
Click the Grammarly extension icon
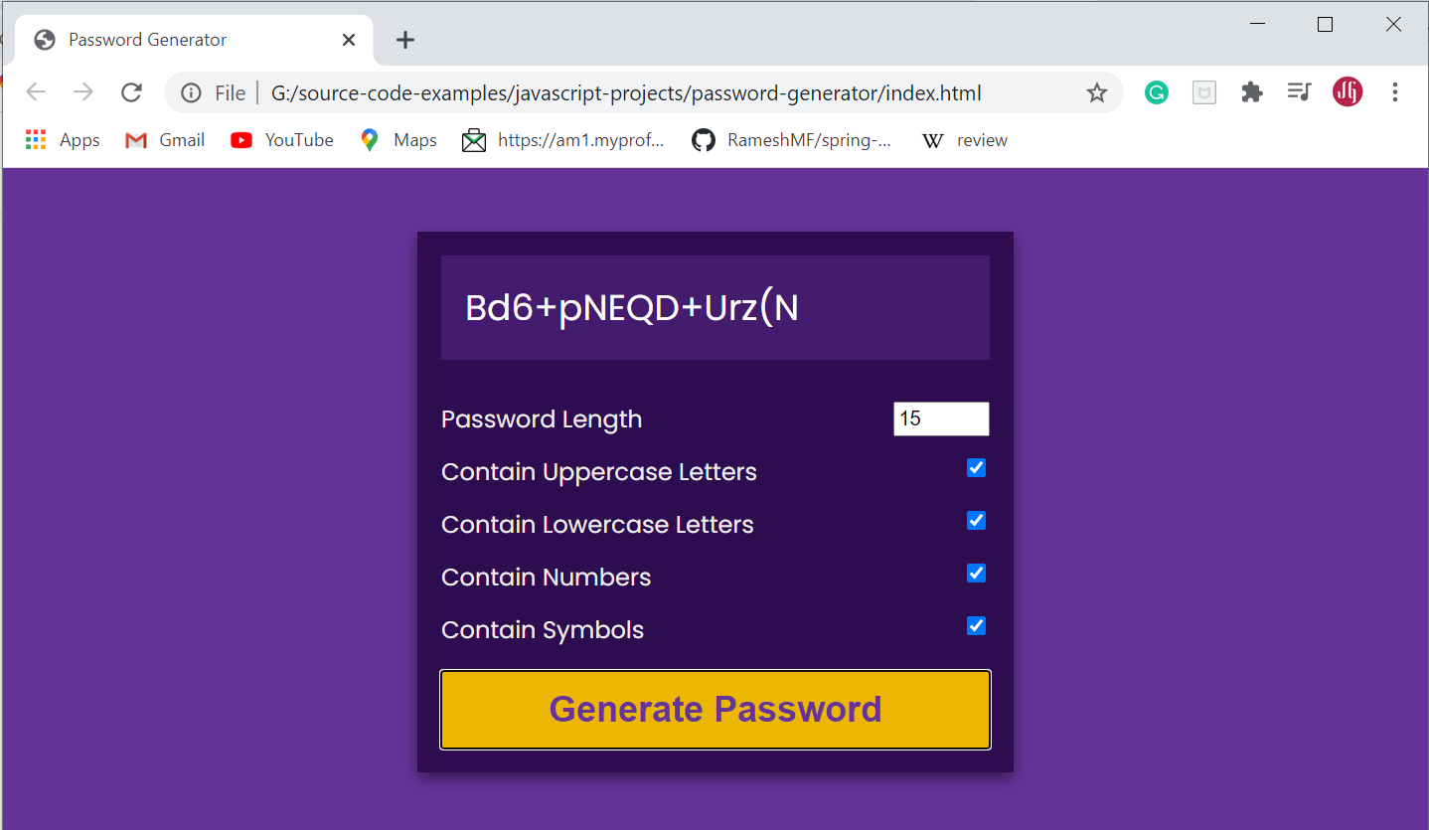click(x=1156, y=92)
